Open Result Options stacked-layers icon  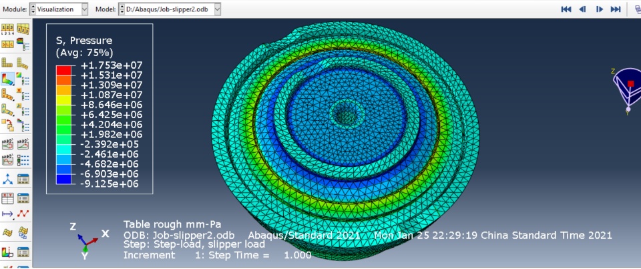pyautogui.click(x=23, y=44)
